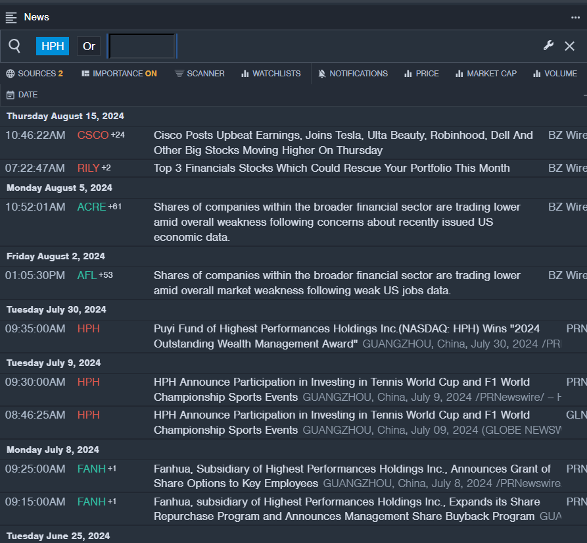The height and width of the screenshot is (543, 587).
Task: Click the HPH search tag
Action: (x=53, y=46)
